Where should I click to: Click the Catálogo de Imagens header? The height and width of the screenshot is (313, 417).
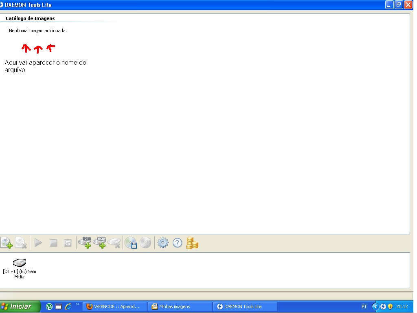point(30,18)
